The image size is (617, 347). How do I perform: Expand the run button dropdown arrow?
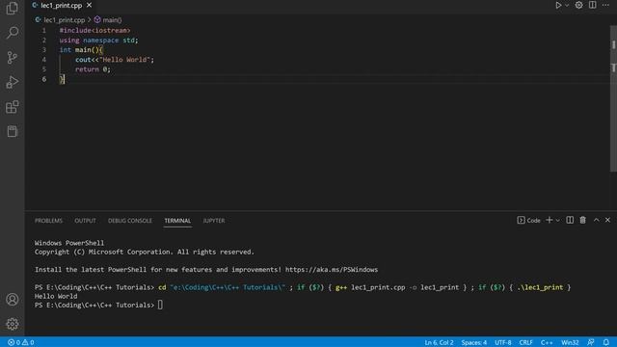point(567,6)
